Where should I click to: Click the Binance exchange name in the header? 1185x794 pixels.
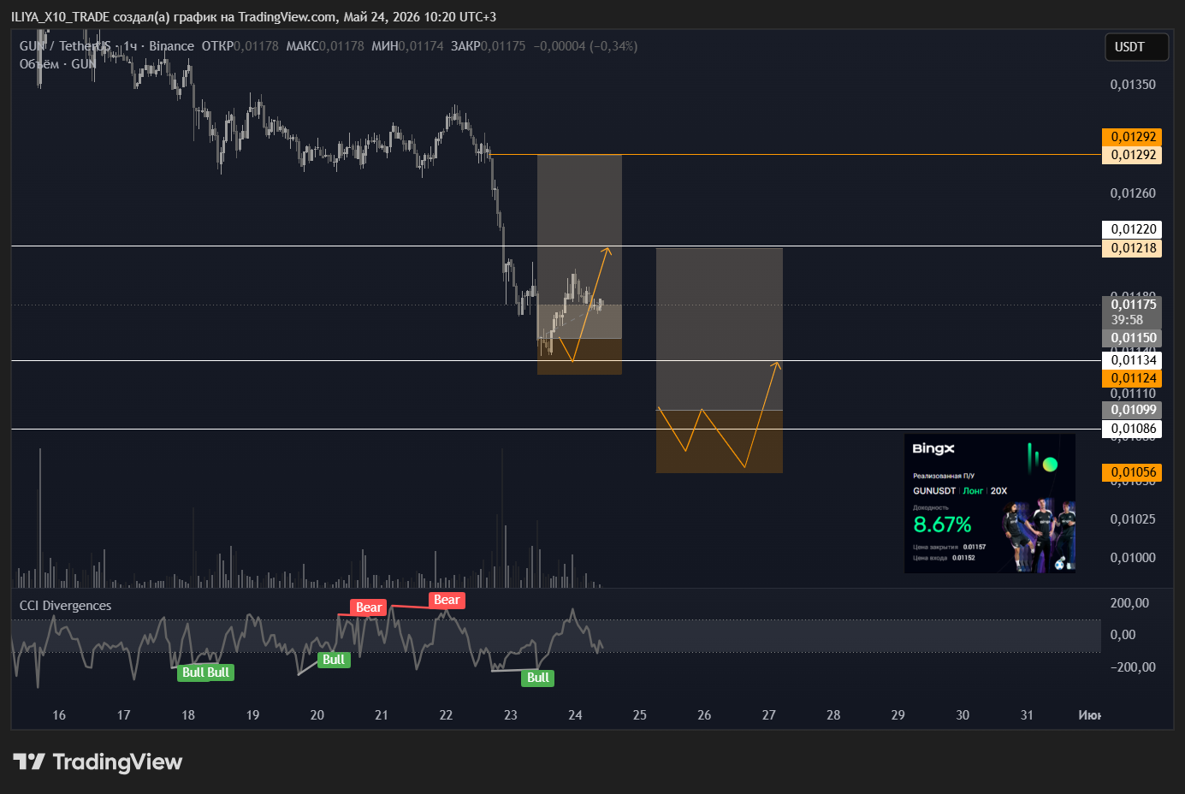click(x=171, y=46)
